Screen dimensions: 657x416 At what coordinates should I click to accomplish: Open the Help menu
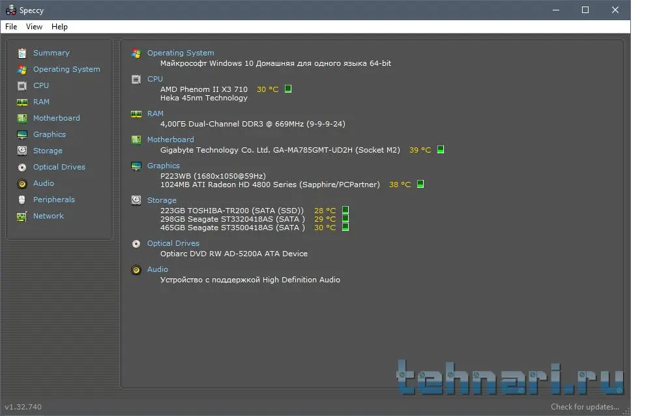[59, 27]
